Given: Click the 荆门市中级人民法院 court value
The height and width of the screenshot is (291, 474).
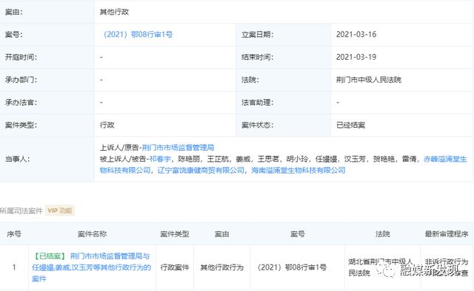Looking at the screenshot, I should tap(369, 80).
